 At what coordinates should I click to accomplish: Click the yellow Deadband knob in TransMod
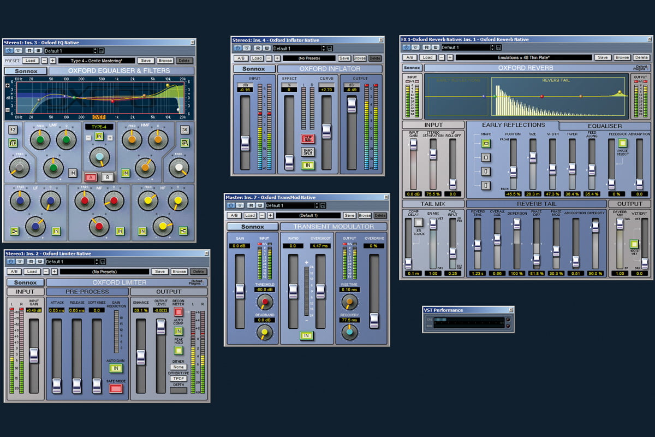(264, 332)
